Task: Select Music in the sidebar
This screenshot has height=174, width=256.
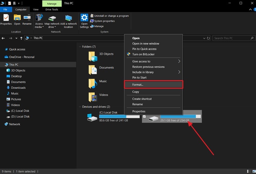Action: 12,93
